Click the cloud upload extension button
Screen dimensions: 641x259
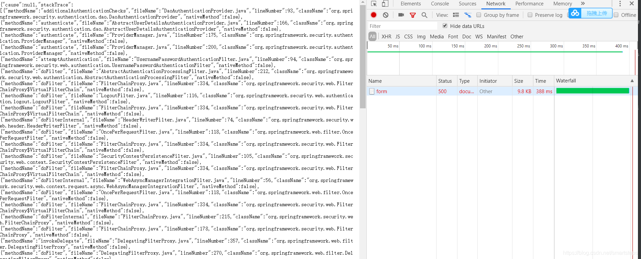590,13
